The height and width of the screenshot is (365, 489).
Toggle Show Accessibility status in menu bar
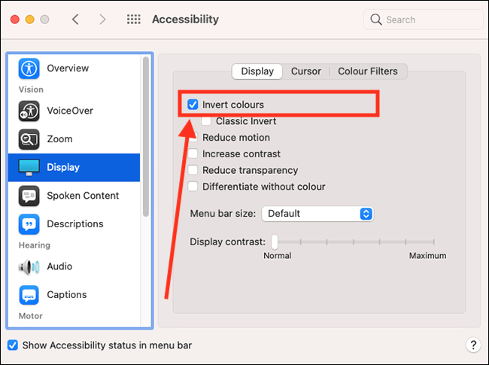click(x=13, y=345)
